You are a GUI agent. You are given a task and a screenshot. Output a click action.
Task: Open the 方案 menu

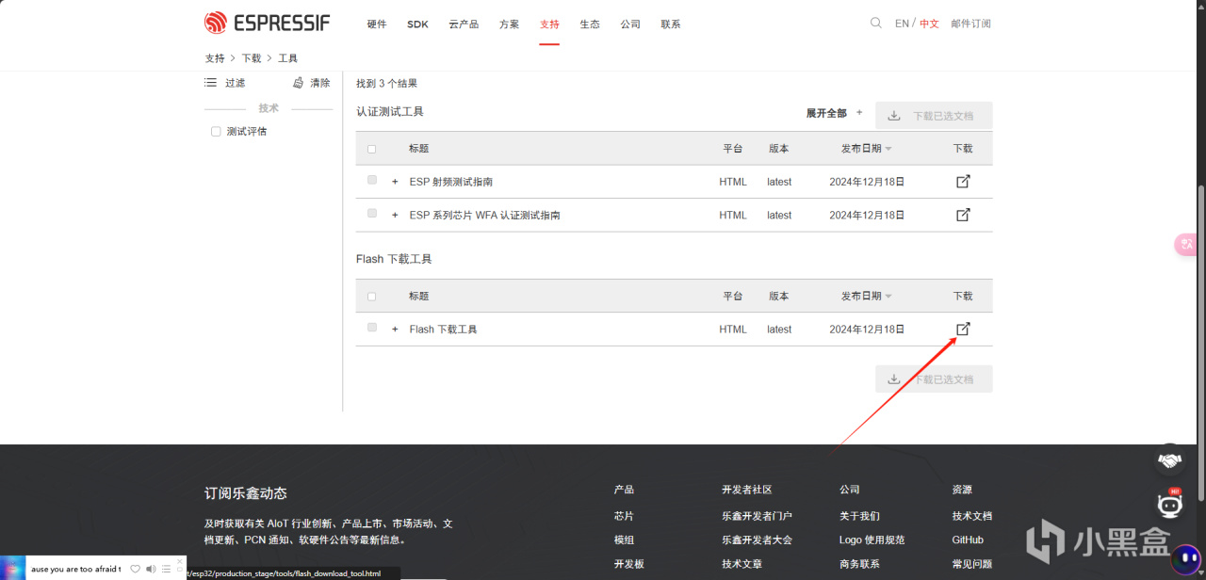[x=509, y=24]
